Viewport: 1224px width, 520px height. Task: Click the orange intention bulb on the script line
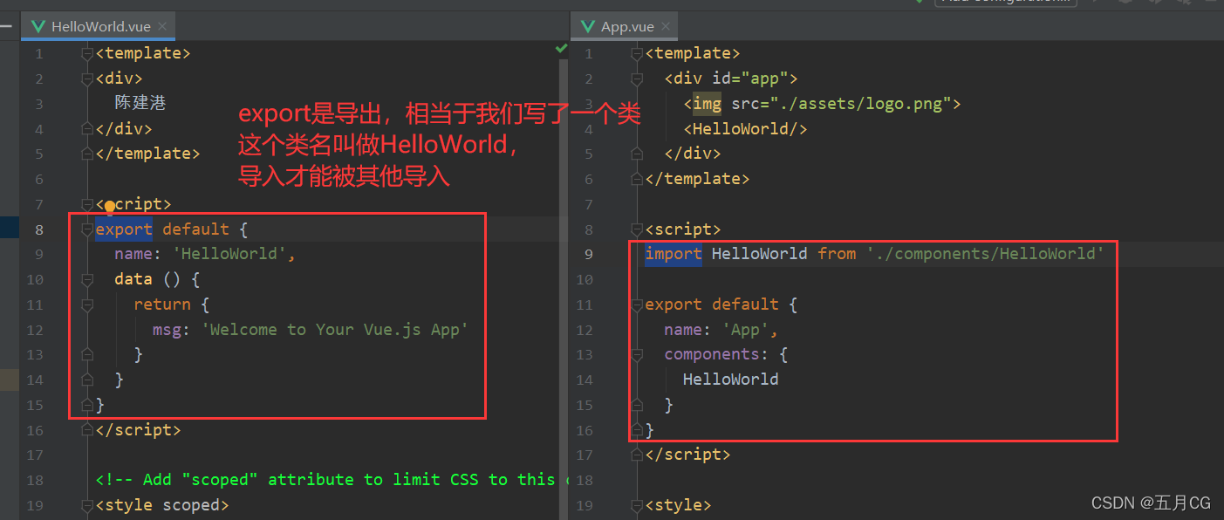click(110, 207)
